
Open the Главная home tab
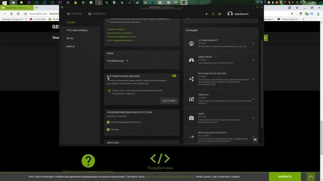74,14
